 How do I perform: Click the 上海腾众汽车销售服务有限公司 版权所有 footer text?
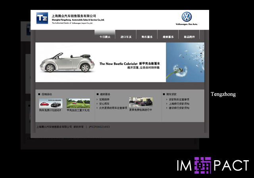(x=60, y=127)
